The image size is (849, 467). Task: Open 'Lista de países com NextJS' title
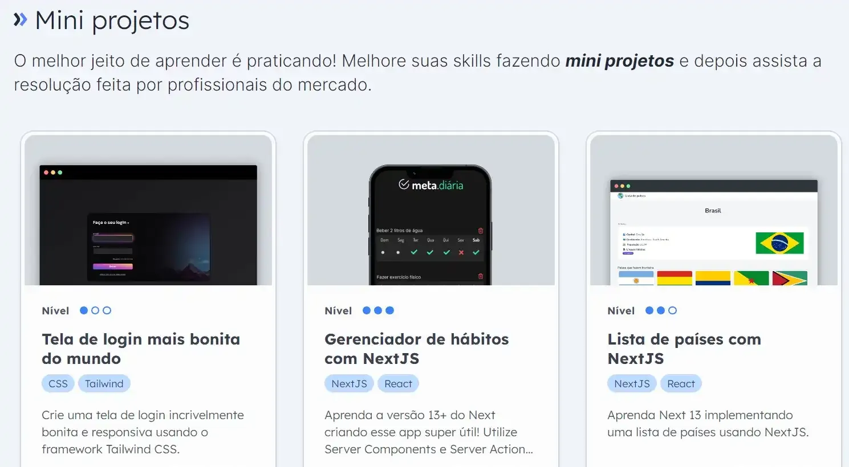[684, 349]
